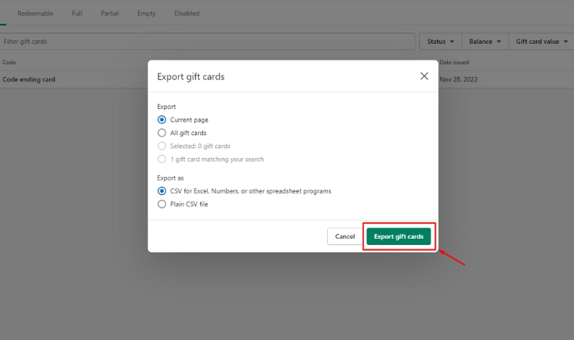
Task: Click the green Export gift cards button
Action: (399, 236)
